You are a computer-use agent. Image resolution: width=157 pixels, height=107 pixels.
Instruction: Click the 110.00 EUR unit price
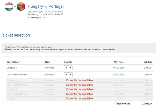point(118,75)
